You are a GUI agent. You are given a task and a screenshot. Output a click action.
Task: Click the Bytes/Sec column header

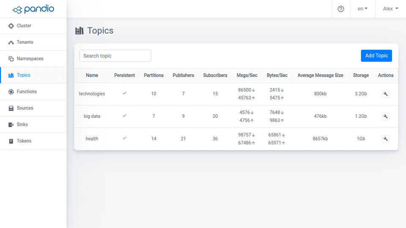(x=277, y=75)
